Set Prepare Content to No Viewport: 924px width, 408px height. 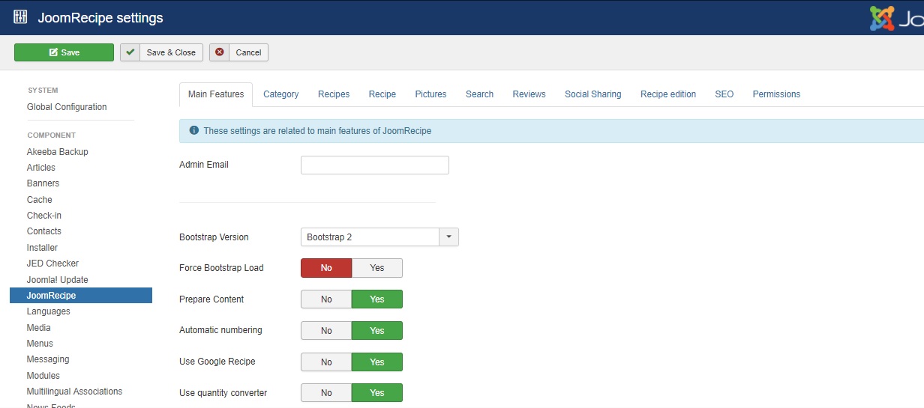point(326,299)
